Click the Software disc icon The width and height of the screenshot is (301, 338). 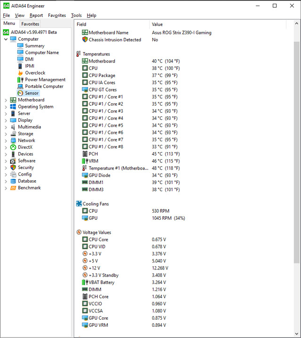[x=13, y=161]
